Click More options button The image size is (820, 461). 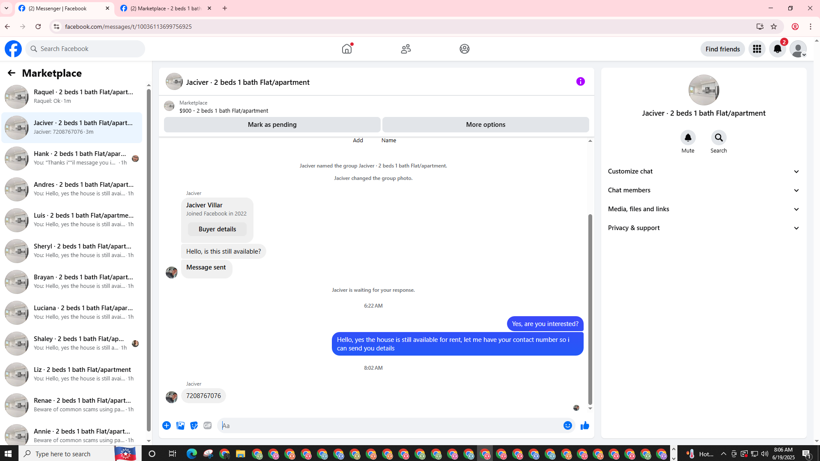click(x=486, y=125)
